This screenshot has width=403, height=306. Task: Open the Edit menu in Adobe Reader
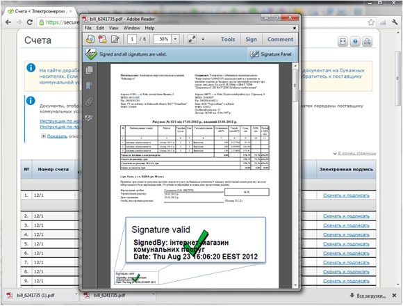tap(100, 28)
